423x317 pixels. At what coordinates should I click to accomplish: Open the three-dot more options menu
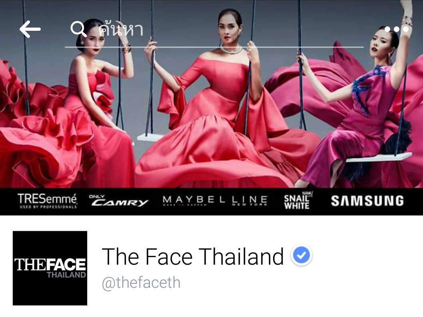(396, 29)
